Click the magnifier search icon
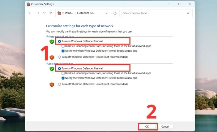Viewport: 217px width, 132px height. (188, 13)
